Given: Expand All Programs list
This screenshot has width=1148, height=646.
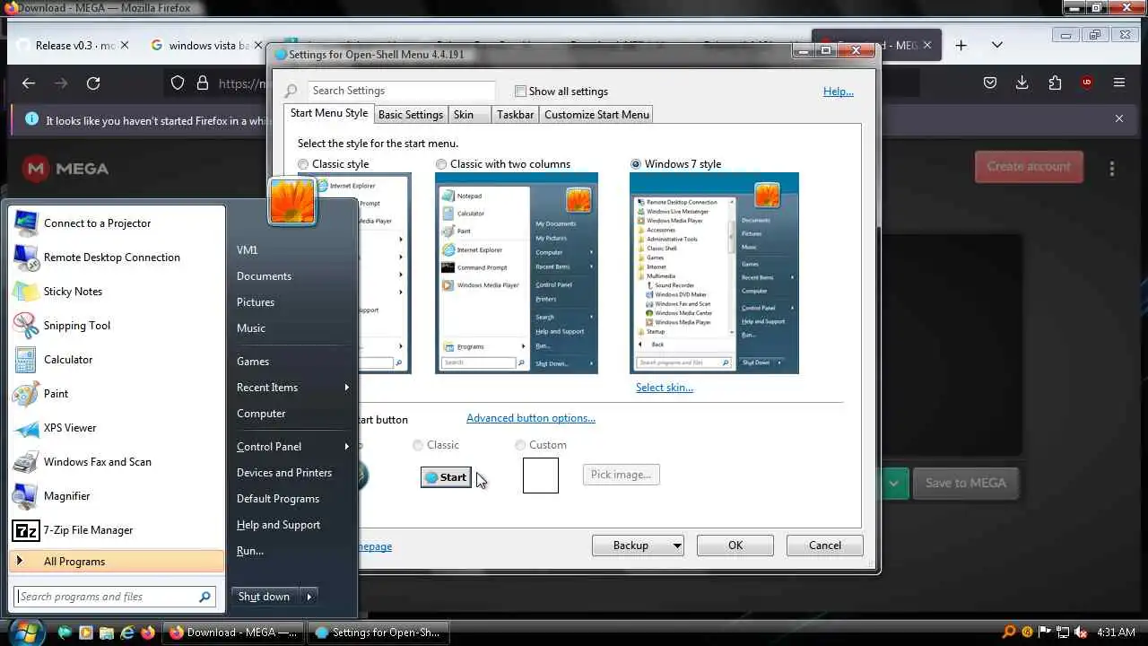Looking at the screenshot, I should [x=117, y=562].
